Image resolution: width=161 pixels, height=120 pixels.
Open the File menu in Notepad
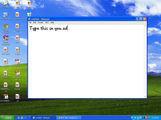click(x=30, y=23)
